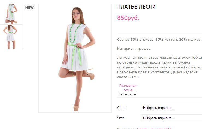Click the Состав composition line
Viewport: 202px width, 129px height.
[x=159, y=40]
